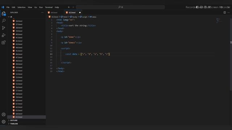Click the opening script tag on line 11
This screenshot has width=232, height=130.
66,48
